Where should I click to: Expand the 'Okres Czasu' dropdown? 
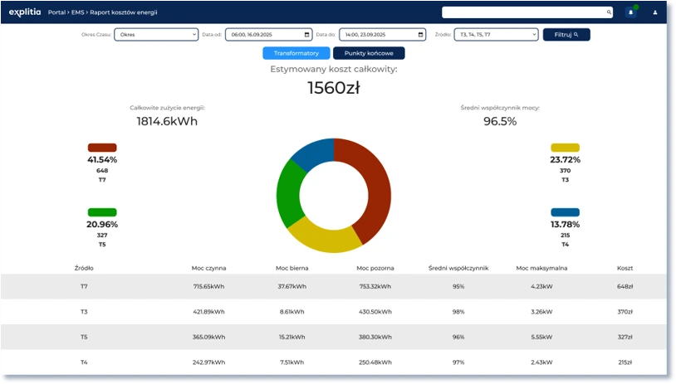[156, 35]
